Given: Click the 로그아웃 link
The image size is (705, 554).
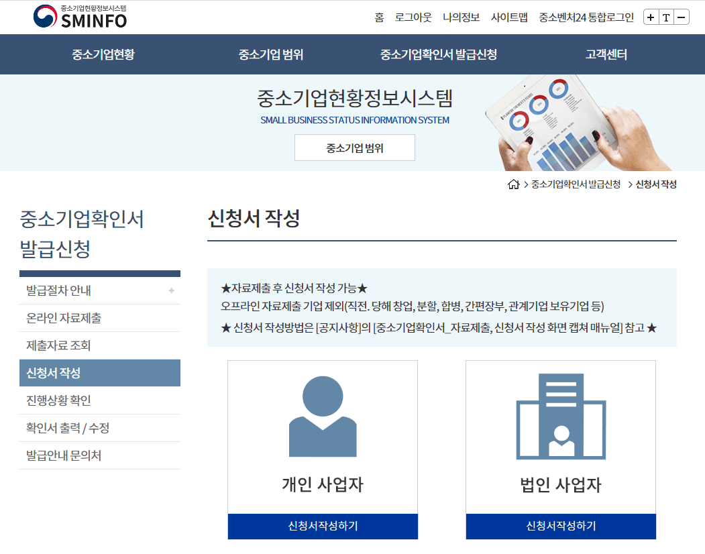Looking at the screenshot, I should tap(413, 18).
